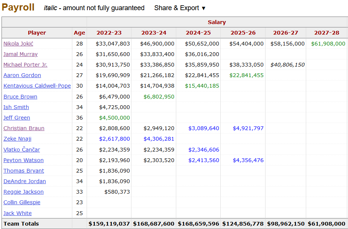Open Thomas Bryant player link
This screenshot has height=229, width=348.
click(x=23, y=171)
